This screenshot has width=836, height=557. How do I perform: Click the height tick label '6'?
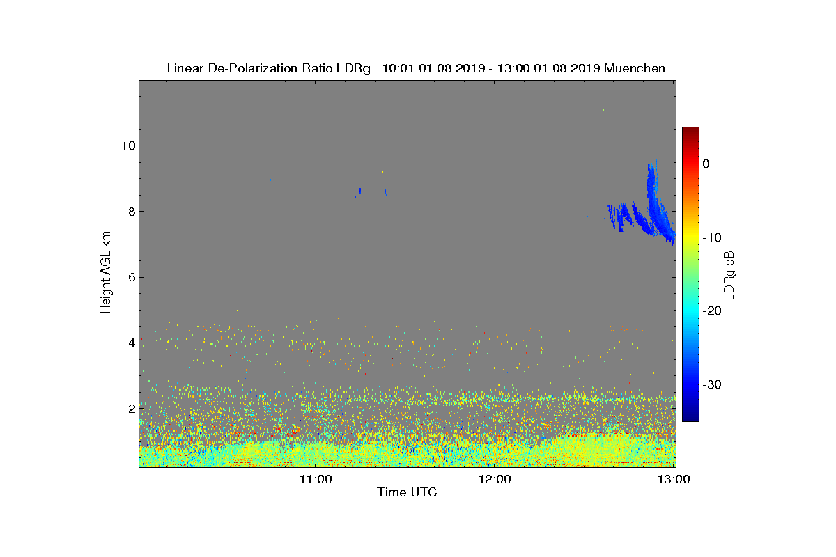(x=132, y=277)
